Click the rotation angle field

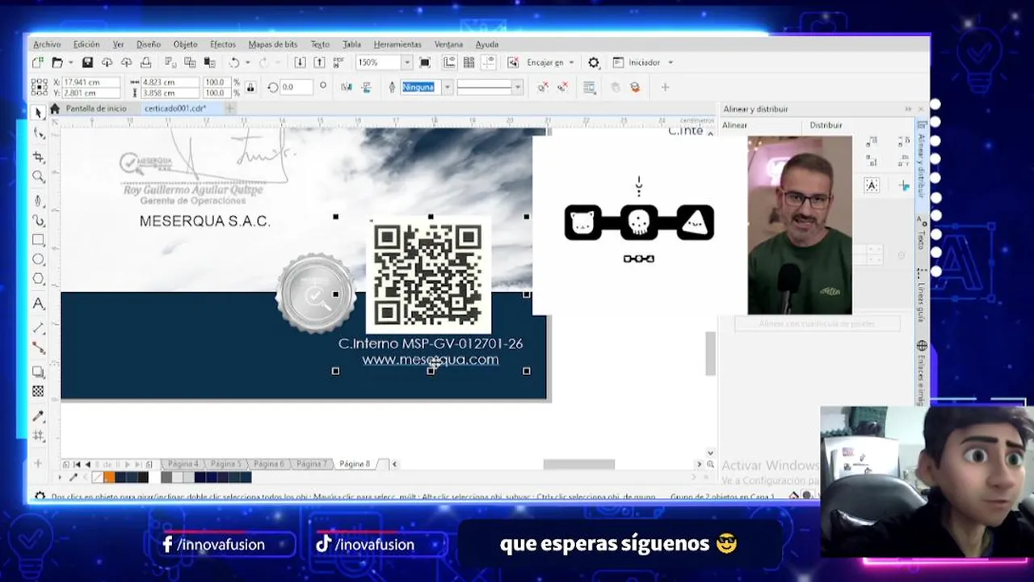tap(297, 87)
